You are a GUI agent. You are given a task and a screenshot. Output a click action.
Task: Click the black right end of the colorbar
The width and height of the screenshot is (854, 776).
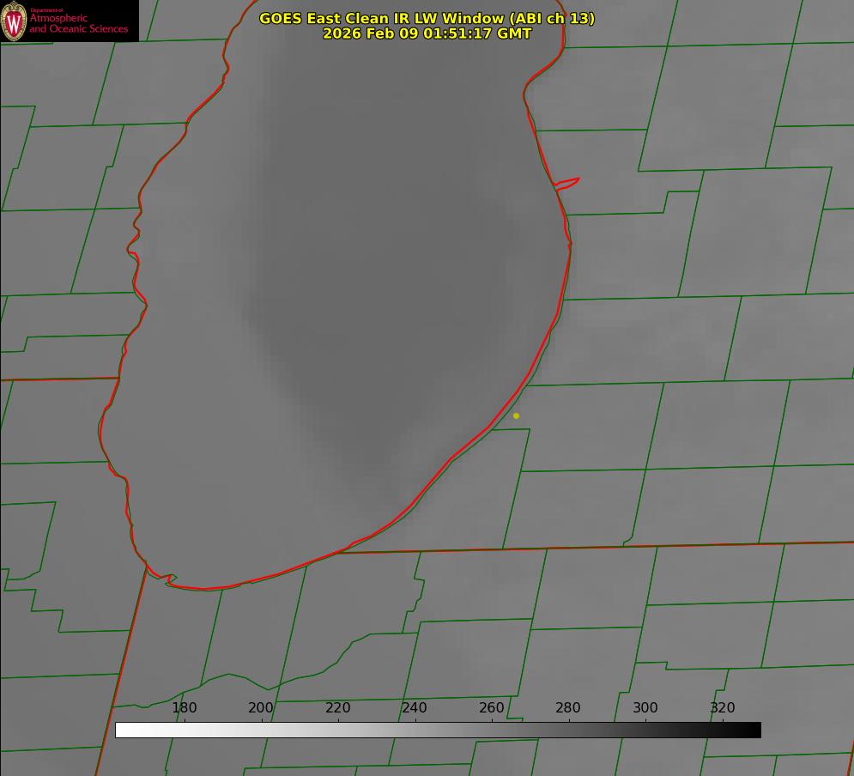(755, 730)
